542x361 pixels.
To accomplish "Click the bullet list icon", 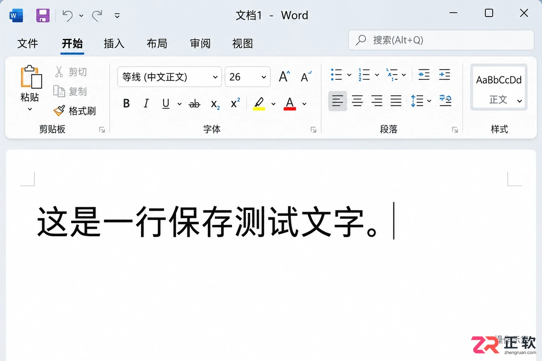I will [x=336, y=74].
